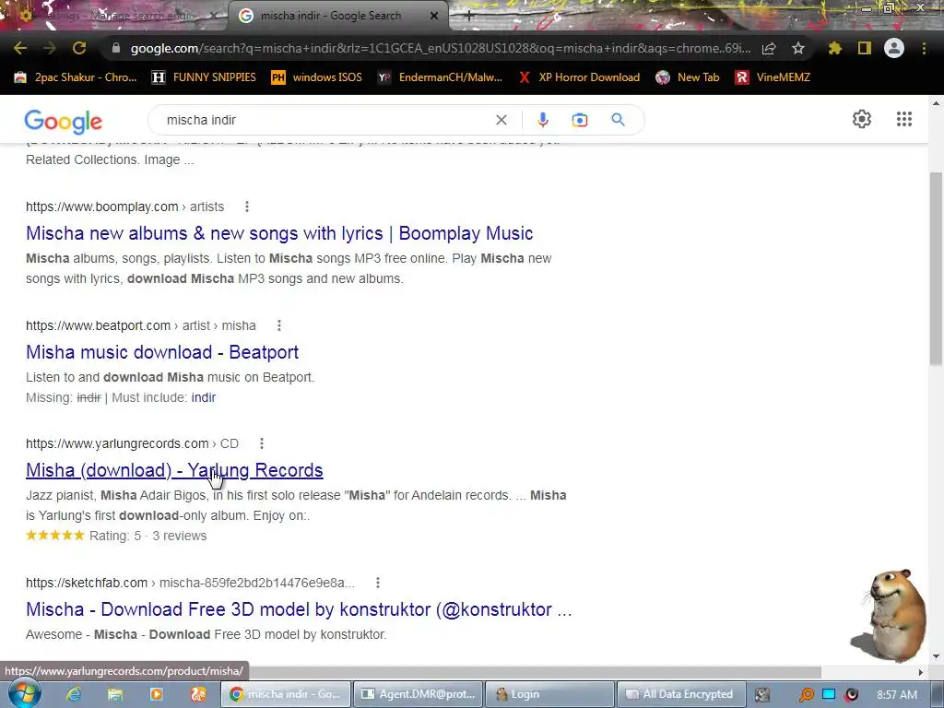Screen dimensions: 944x708
Task: Launch Internet Explorer from taskbar
Action: [74, 694]
